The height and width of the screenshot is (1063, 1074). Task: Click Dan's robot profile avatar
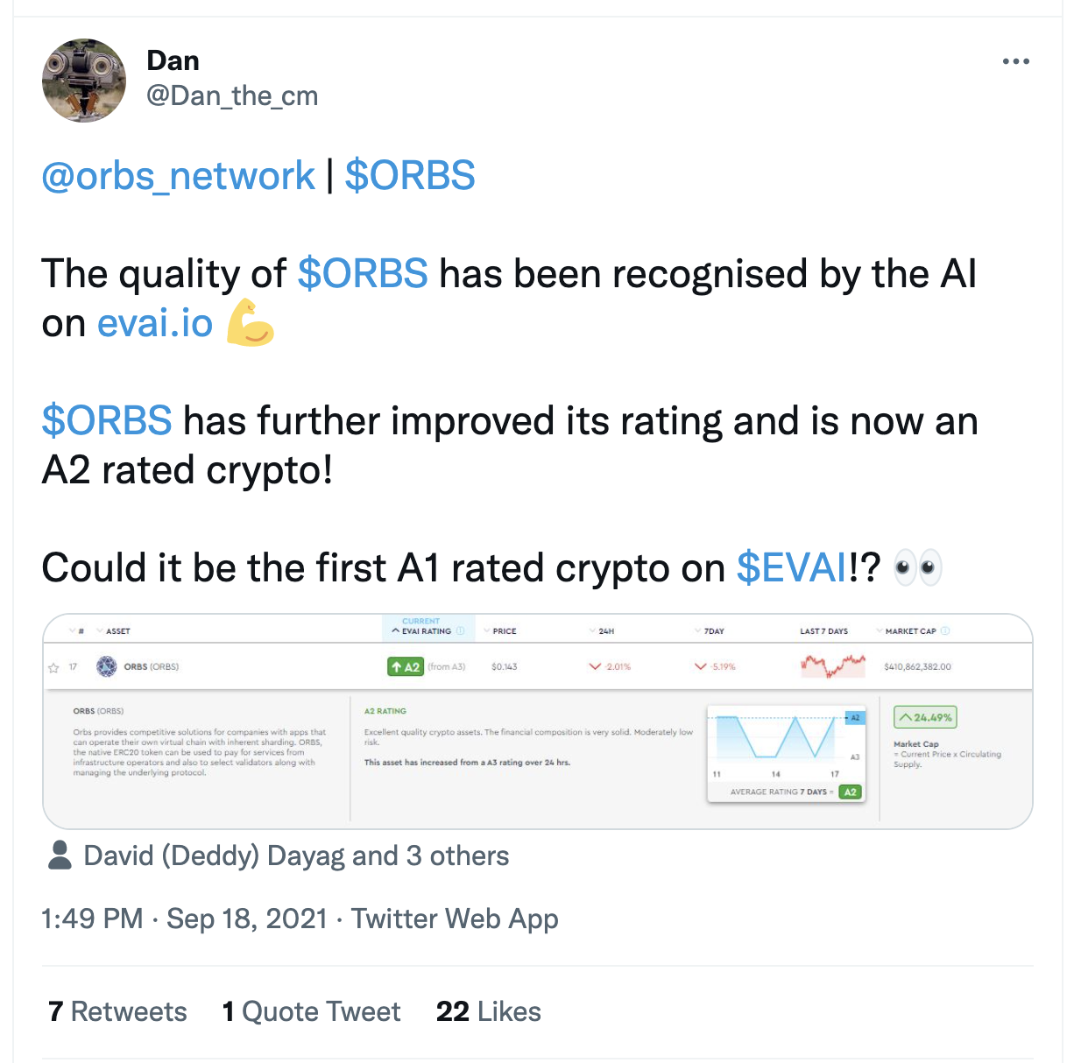pyautogui.click(x=84, y=81)
